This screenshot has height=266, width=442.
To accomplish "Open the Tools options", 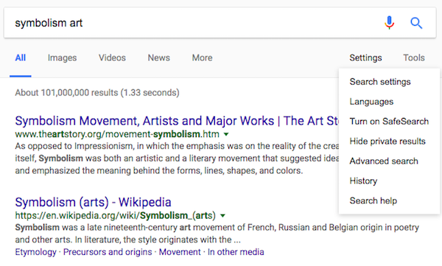I will click(414, 57).
